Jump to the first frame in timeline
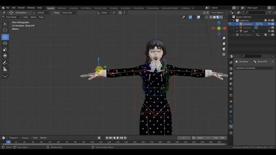Image resolution: width=276 pixels, height=155 pixels. (x=107, y=138)
